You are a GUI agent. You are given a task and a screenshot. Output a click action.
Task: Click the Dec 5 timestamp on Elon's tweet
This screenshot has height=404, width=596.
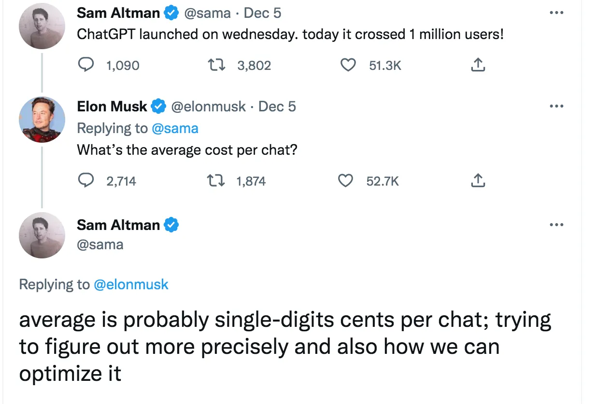277,107
